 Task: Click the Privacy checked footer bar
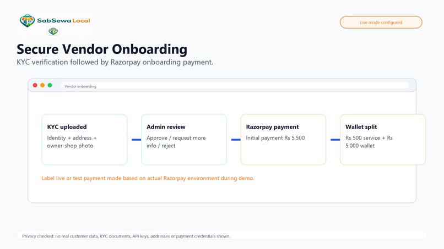(222, 236)
